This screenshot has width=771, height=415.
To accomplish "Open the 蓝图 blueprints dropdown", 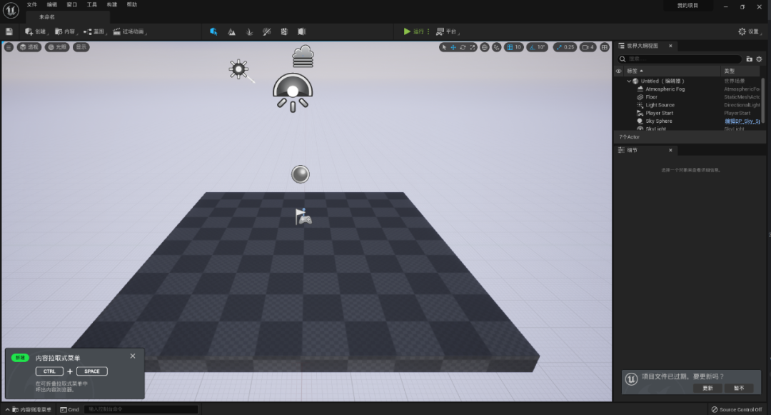I will tap(94, 31).
